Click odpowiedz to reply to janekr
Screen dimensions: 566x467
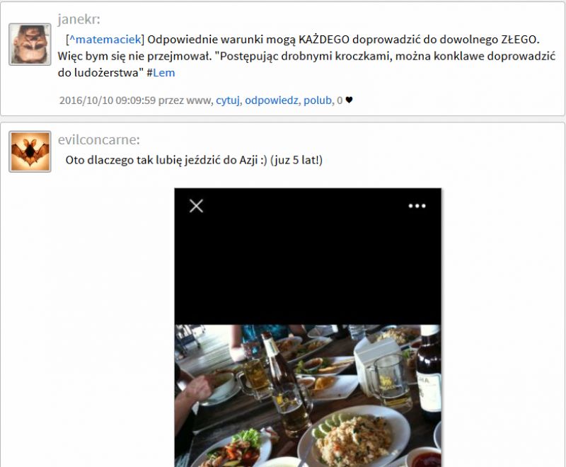click(x=272, y=100)
